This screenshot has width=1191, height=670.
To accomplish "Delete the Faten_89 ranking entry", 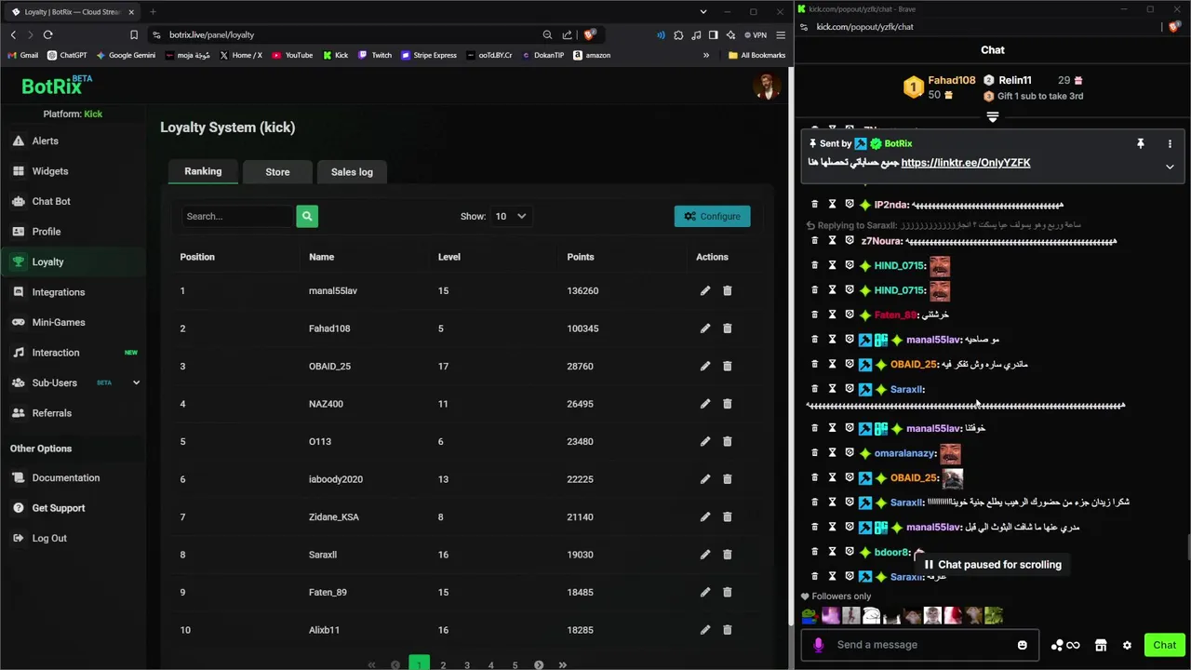I will tap(728, 592).
